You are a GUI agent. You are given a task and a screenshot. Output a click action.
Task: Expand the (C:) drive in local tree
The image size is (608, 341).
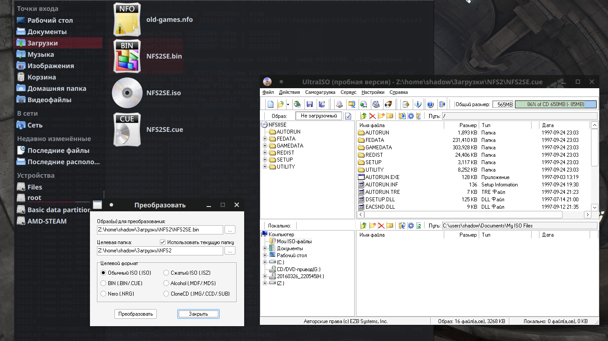265,262
